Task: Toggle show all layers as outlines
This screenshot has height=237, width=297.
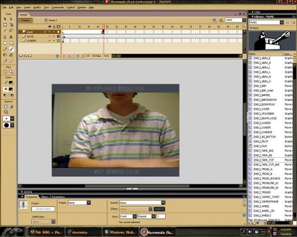Action: point(58,27)
